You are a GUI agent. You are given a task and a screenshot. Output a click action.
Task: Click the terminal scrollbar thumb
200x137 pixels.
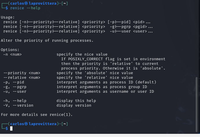(197, 105)
